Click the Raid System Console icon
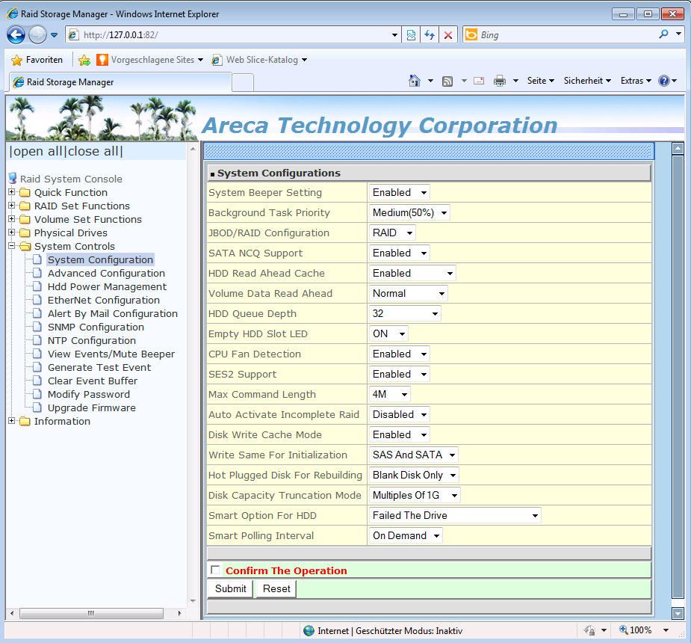This screenshot has width=691, height=643. tap(13, 179)
